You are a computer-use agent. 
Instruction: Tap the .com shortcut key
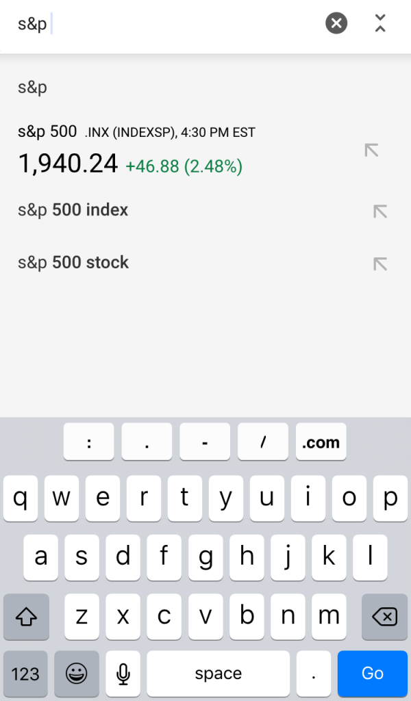point(321,442)
